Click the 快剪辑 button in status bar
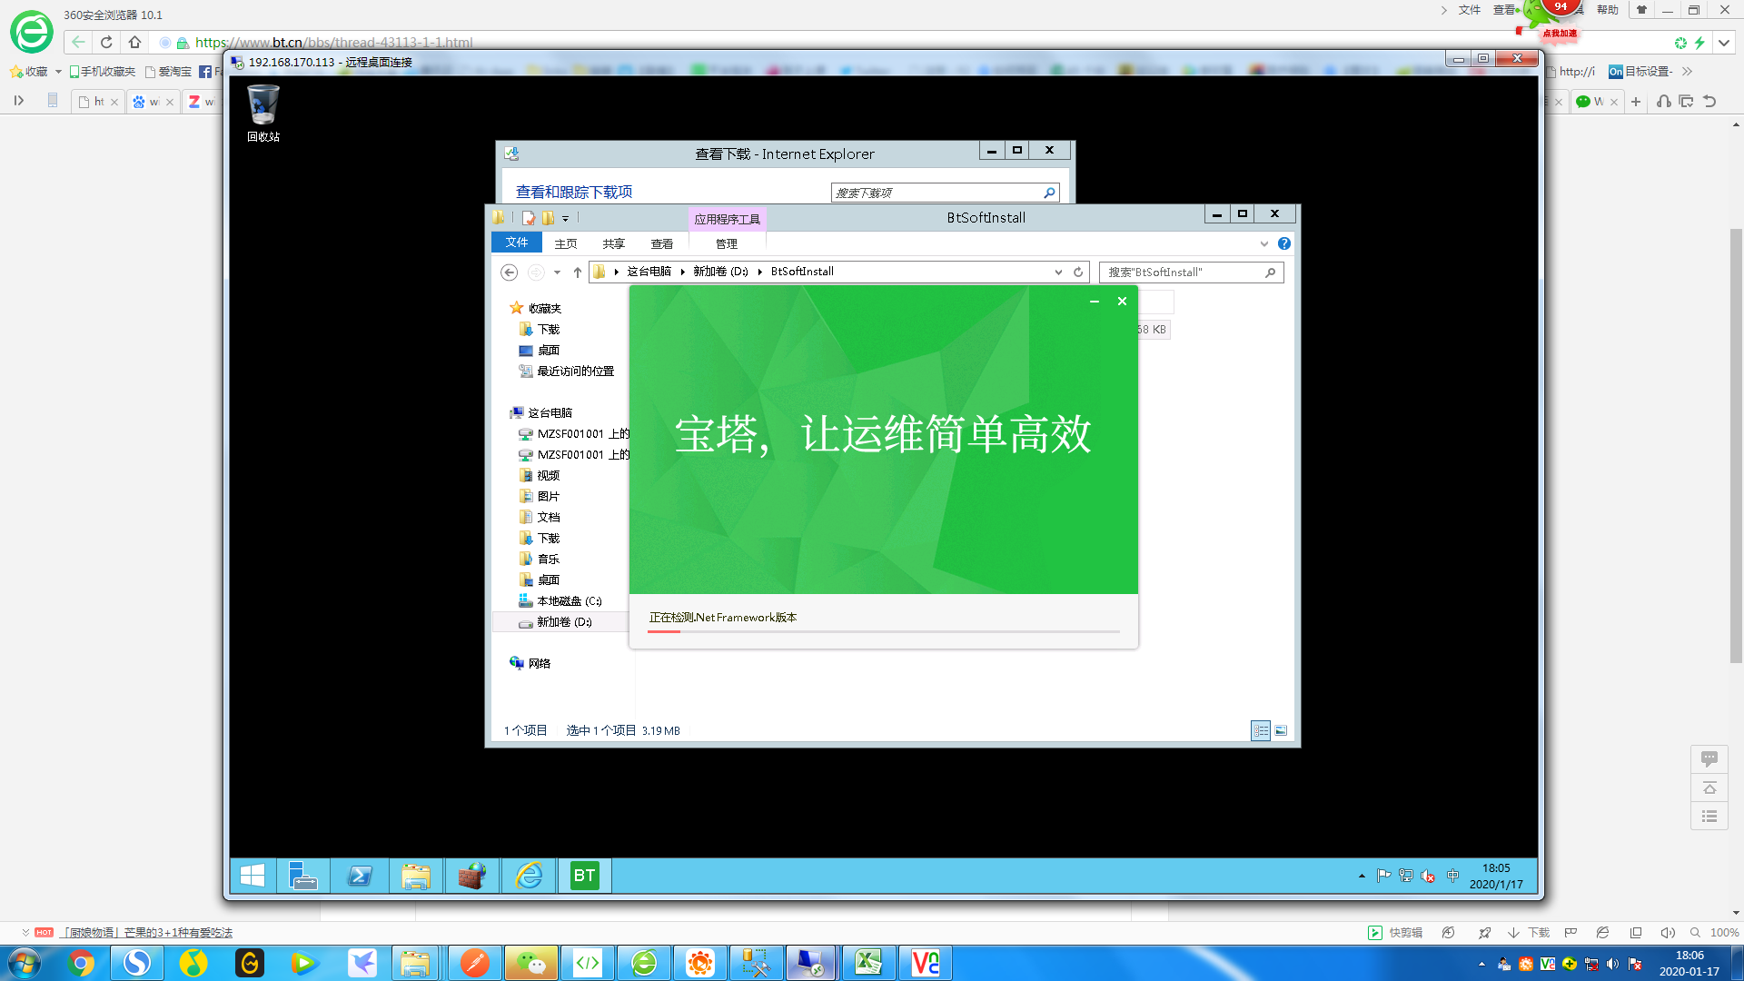This screenshot has width=1744, height=981. click(x=1396, y=933)
